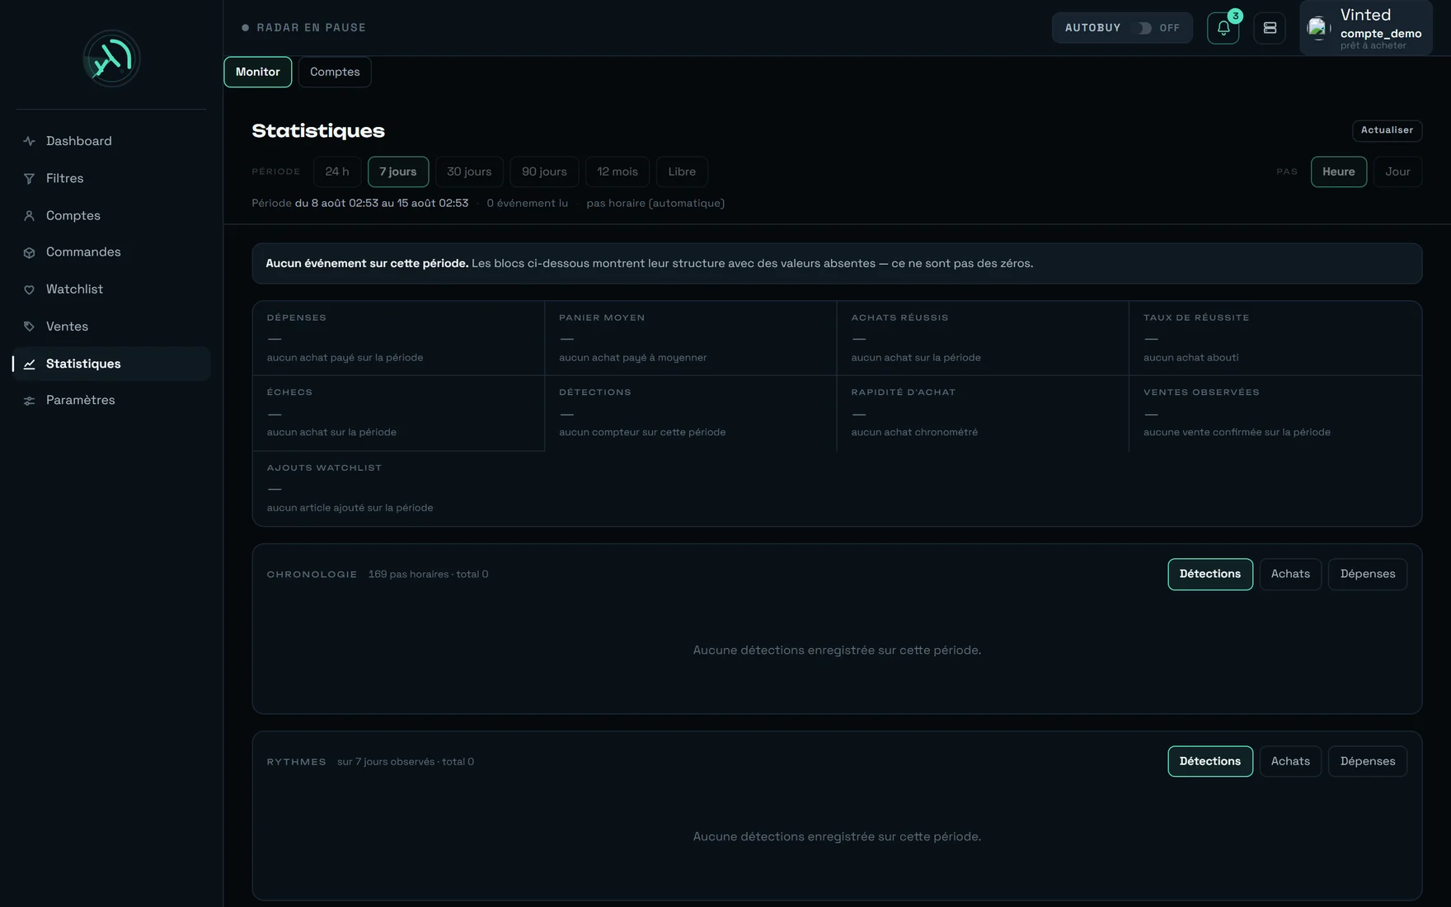This screenshot has width=1451, height=907.
Task: Click the Détections stat card
Action: 690,413
